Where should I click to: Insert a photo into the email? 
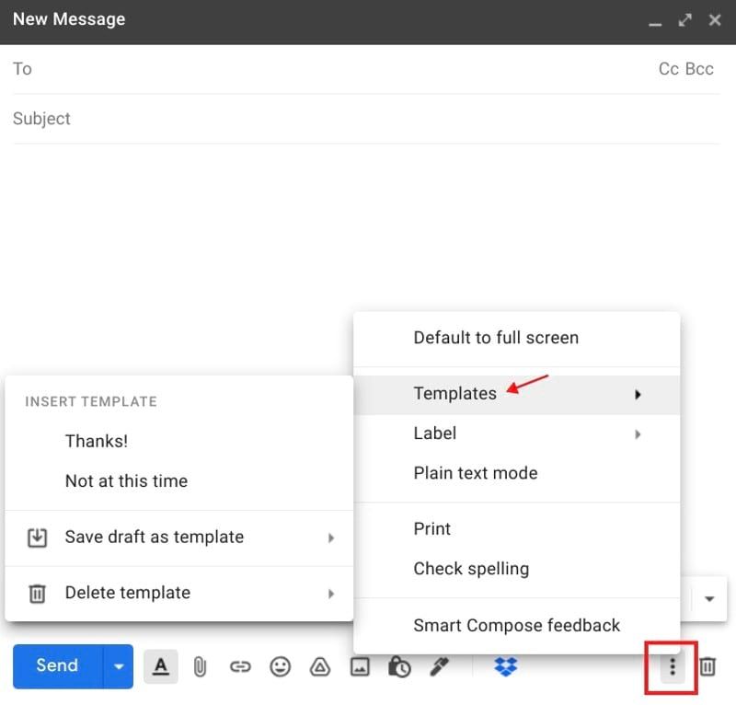360,666
